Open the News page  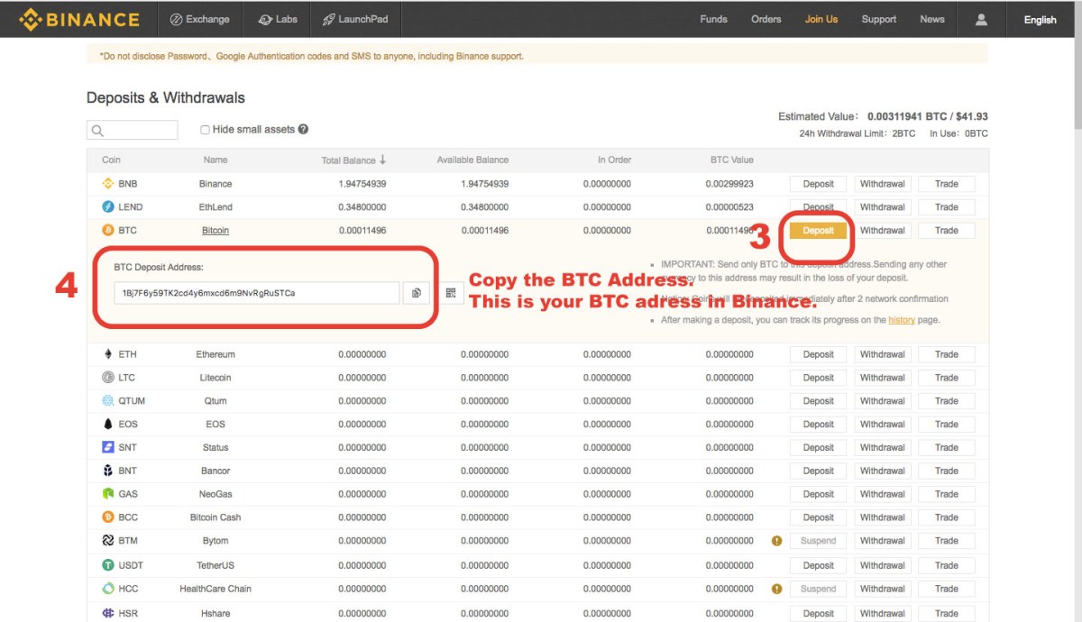[x=932, y=19]
